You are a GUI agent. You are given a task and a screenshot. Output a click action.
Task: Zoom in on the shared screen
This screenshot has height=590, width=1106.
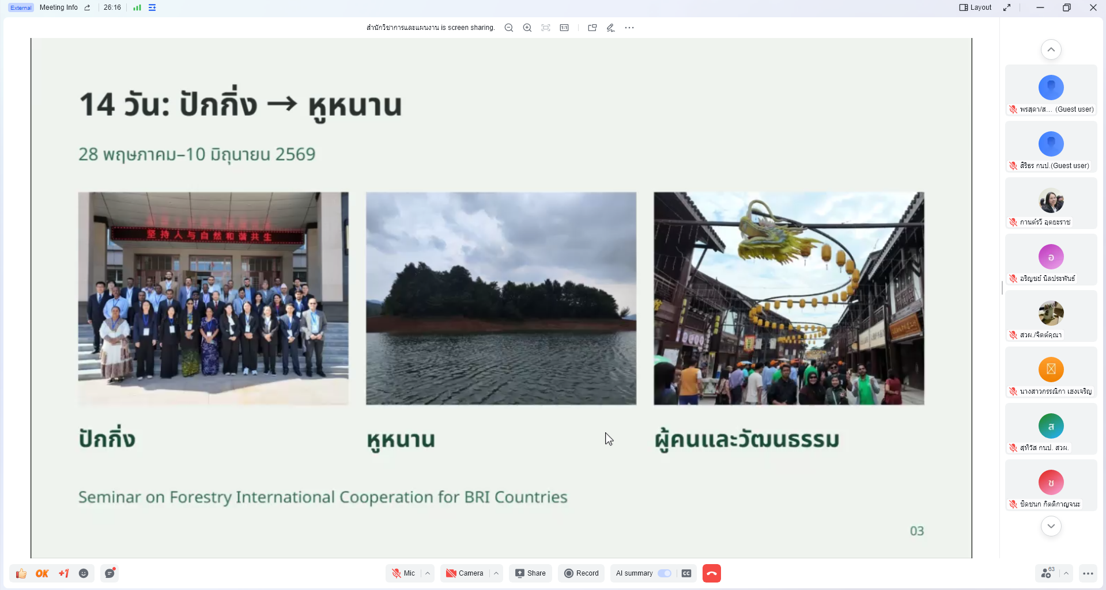point(527,28)
